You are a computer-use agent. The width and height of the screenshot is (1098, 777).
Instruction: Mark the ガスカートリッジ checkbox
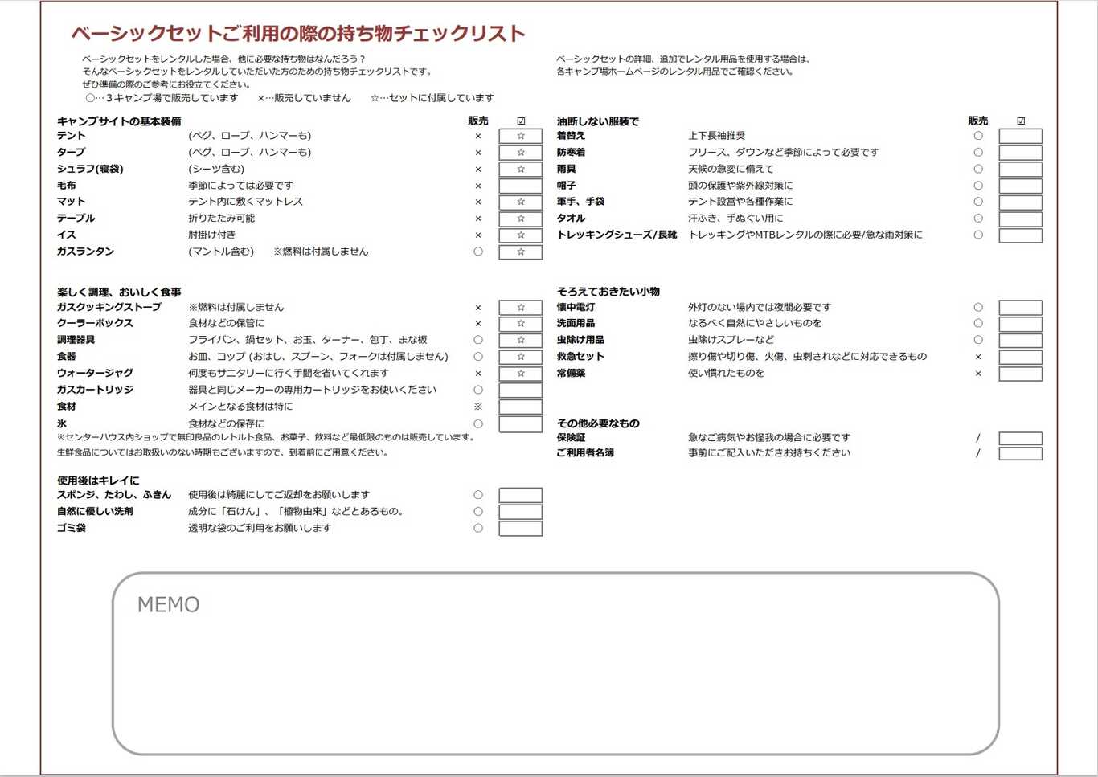point(520,391)
